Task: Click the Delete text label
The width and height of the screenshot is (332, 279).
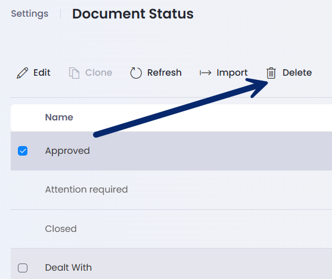Action: [x=297, y=73]
